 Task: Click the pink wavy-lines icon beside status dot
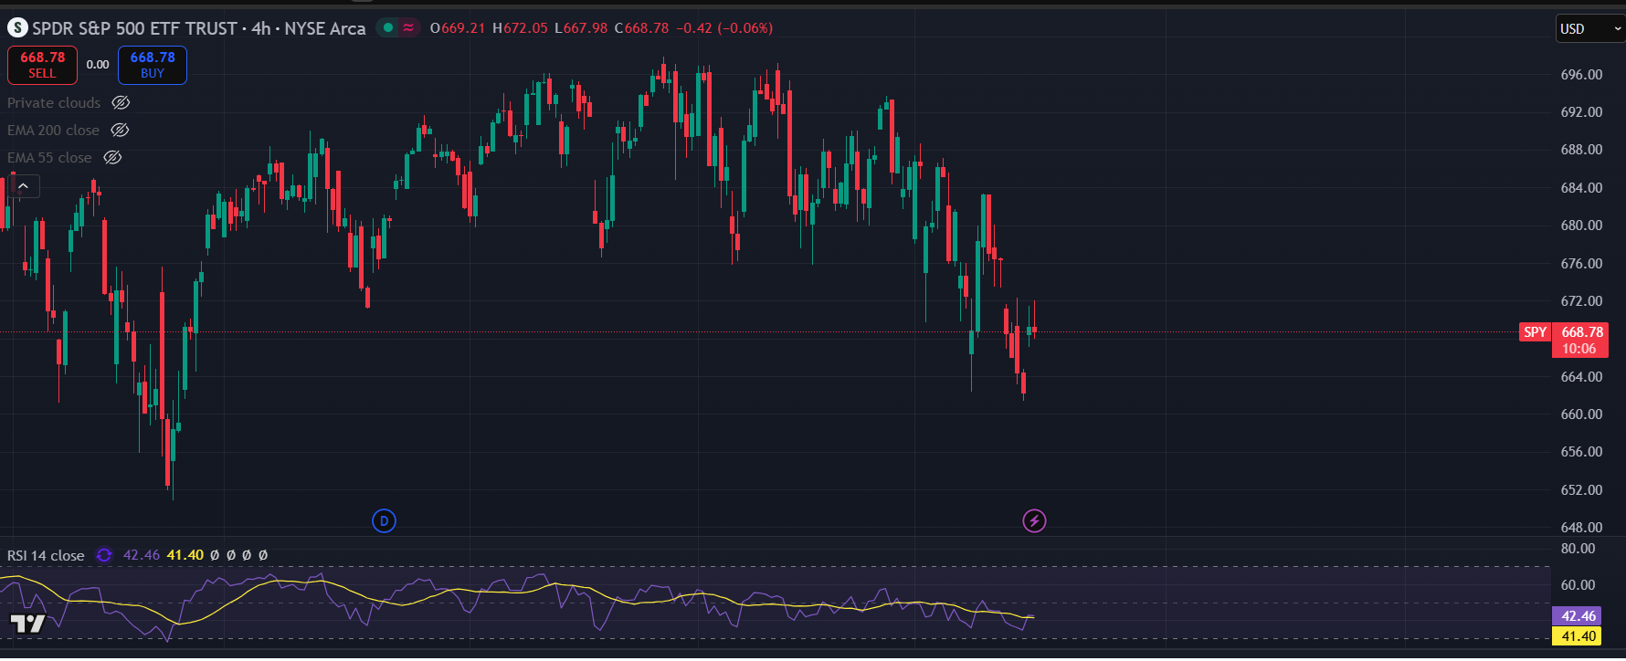pyautogui.click(x=408, y=28)
